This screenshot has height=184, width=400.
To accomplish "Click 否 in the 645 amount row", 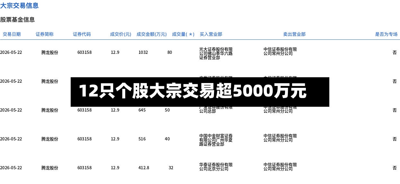I will [x=395, y=110].
